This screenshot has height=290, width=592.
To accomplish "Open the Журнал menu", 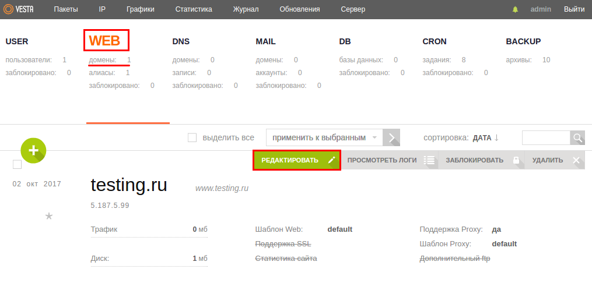I will coord(246,9).
